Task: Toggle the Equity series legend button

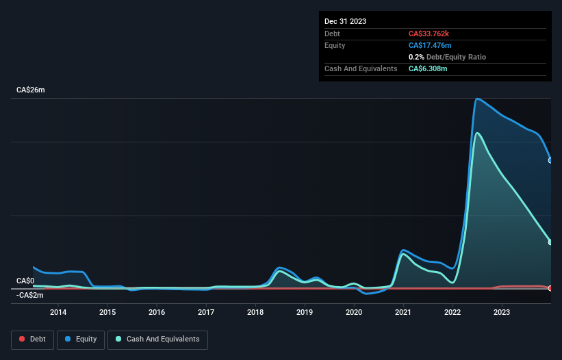Action: coord(81,339)
